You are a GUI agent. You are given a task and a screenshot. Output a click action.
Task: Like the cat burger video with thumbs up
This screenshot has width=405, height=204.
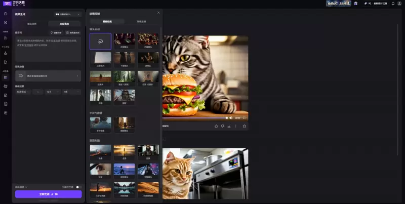217,126
